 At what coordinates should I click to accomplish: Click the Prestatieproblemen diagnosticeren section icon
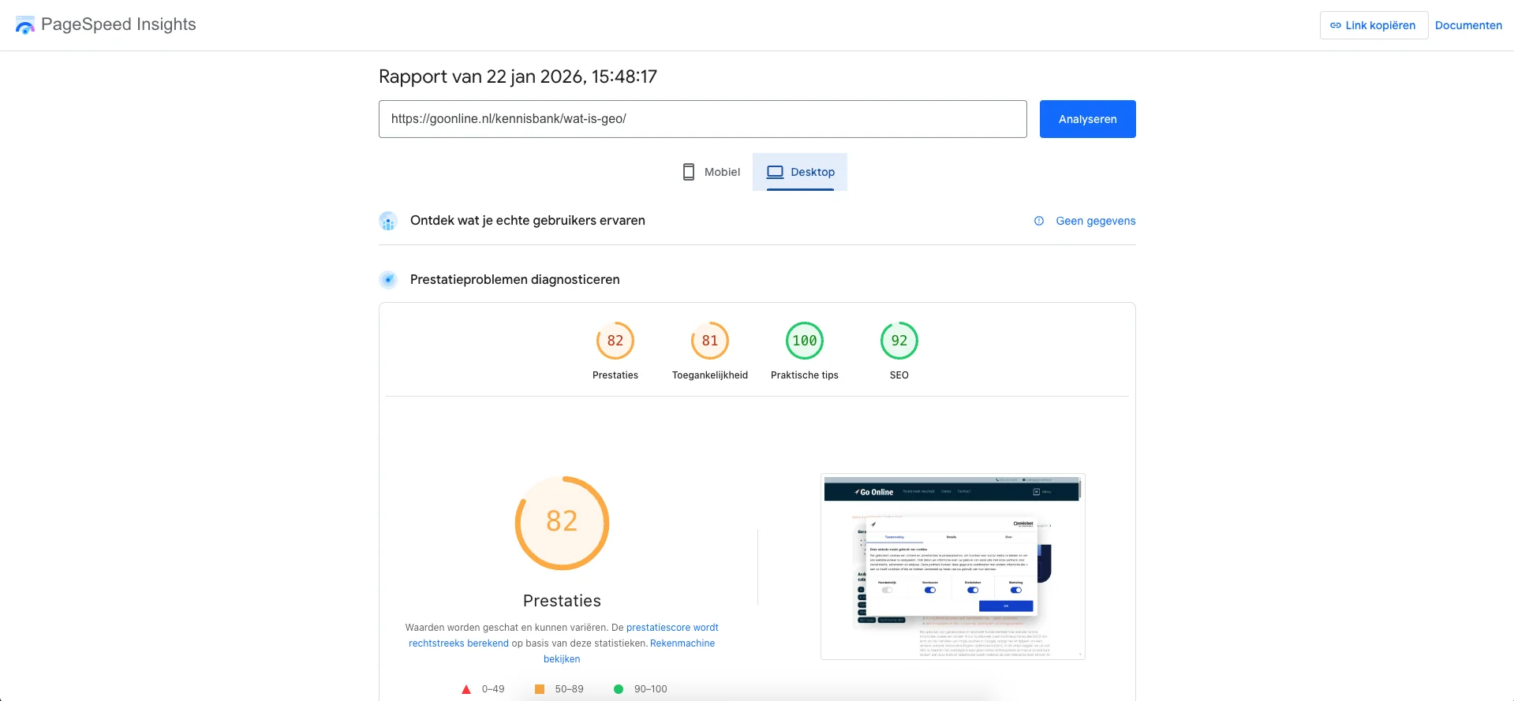click(387, 280)
